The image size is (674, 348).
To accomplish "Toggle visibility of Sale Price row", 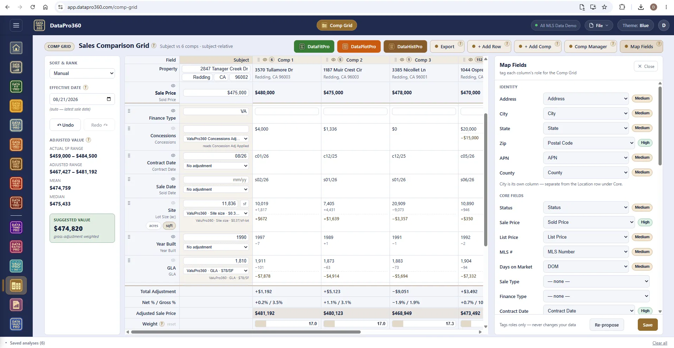I will (x=173, y=86).
